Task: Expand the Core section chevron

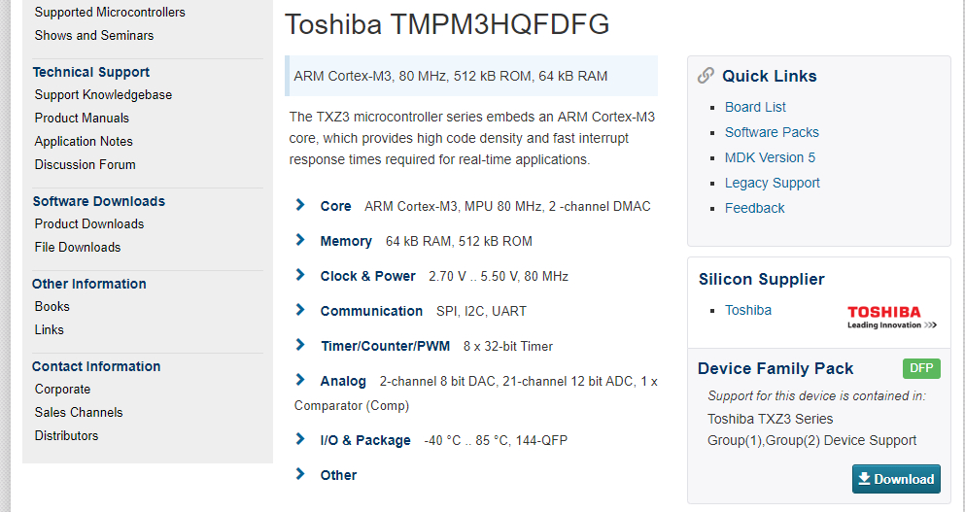Action: [301, 205]
